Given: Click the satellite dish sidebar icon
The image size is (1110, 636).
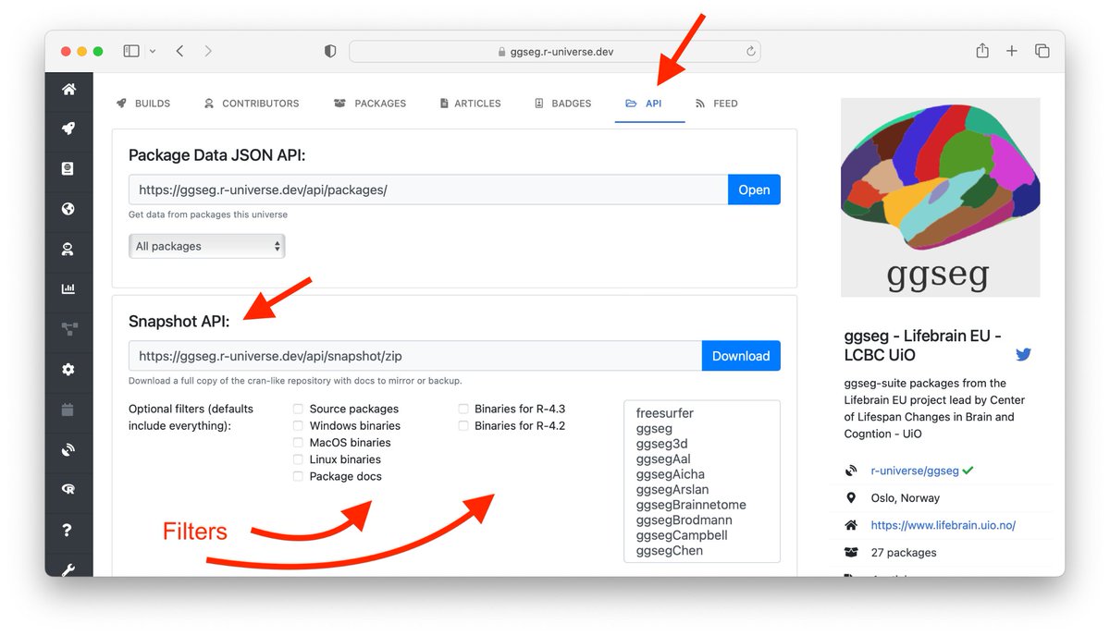Looking at the screenshot, I should click(x=68, y=450).
